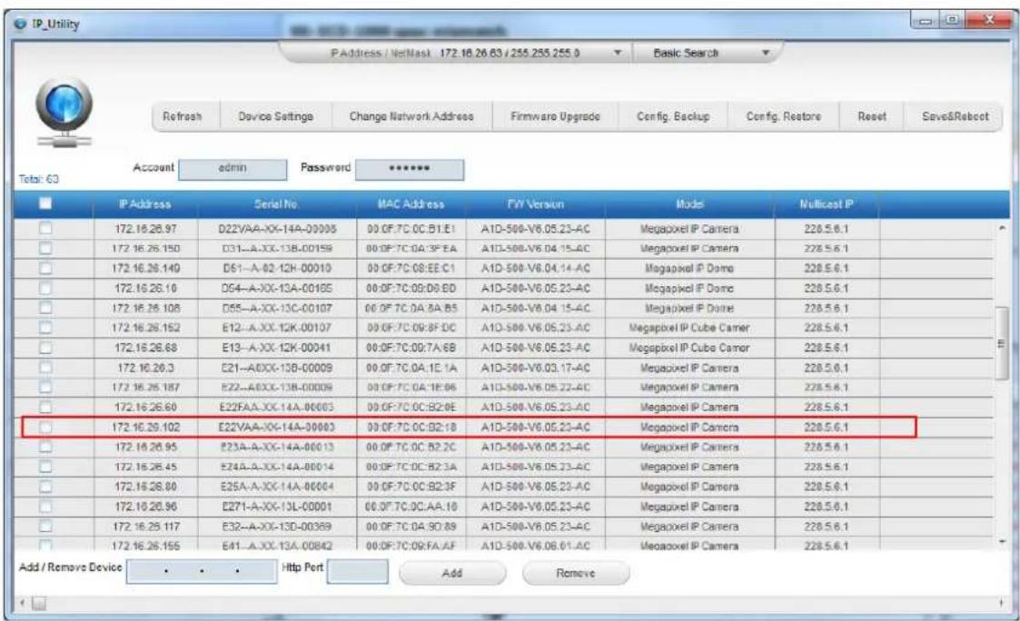
Task: Click IP address 172.16.26.60 cell
Action: tap(145, 407)
